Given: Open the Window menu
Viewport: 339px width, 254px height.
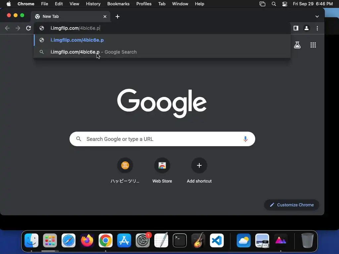Looking at the screenshot, I should [x=180, y=4].
